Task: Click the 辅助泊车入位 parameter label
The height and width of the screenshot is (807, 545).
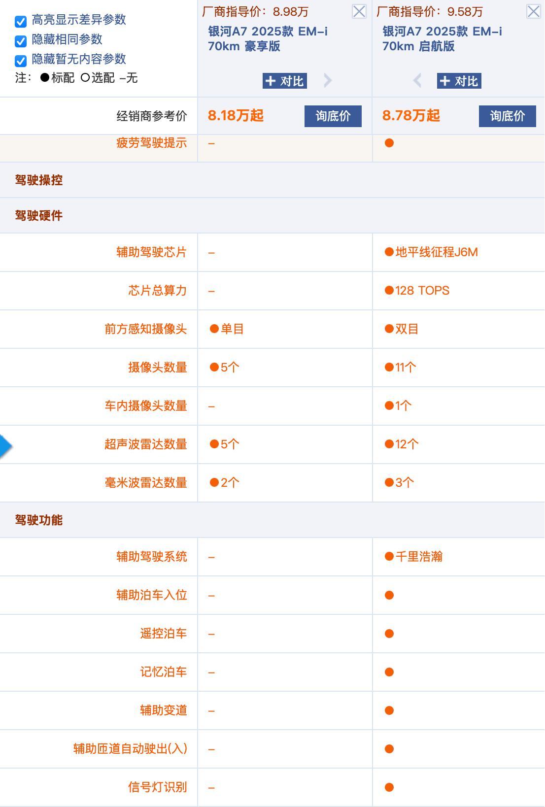Action: coord(152,595)
